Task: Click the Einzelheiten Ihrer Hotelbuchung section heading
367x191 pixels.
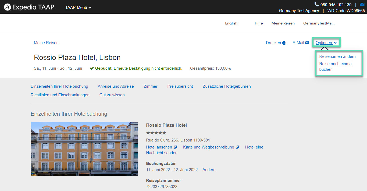Action: pyautogui.click(x=69, y=114)
